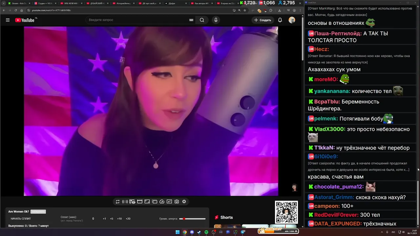Switch to the '99% МУЖЧИН' browser tab
This screenshot has height=236, width=420.
pyautogui.click(x=71, y=3)
